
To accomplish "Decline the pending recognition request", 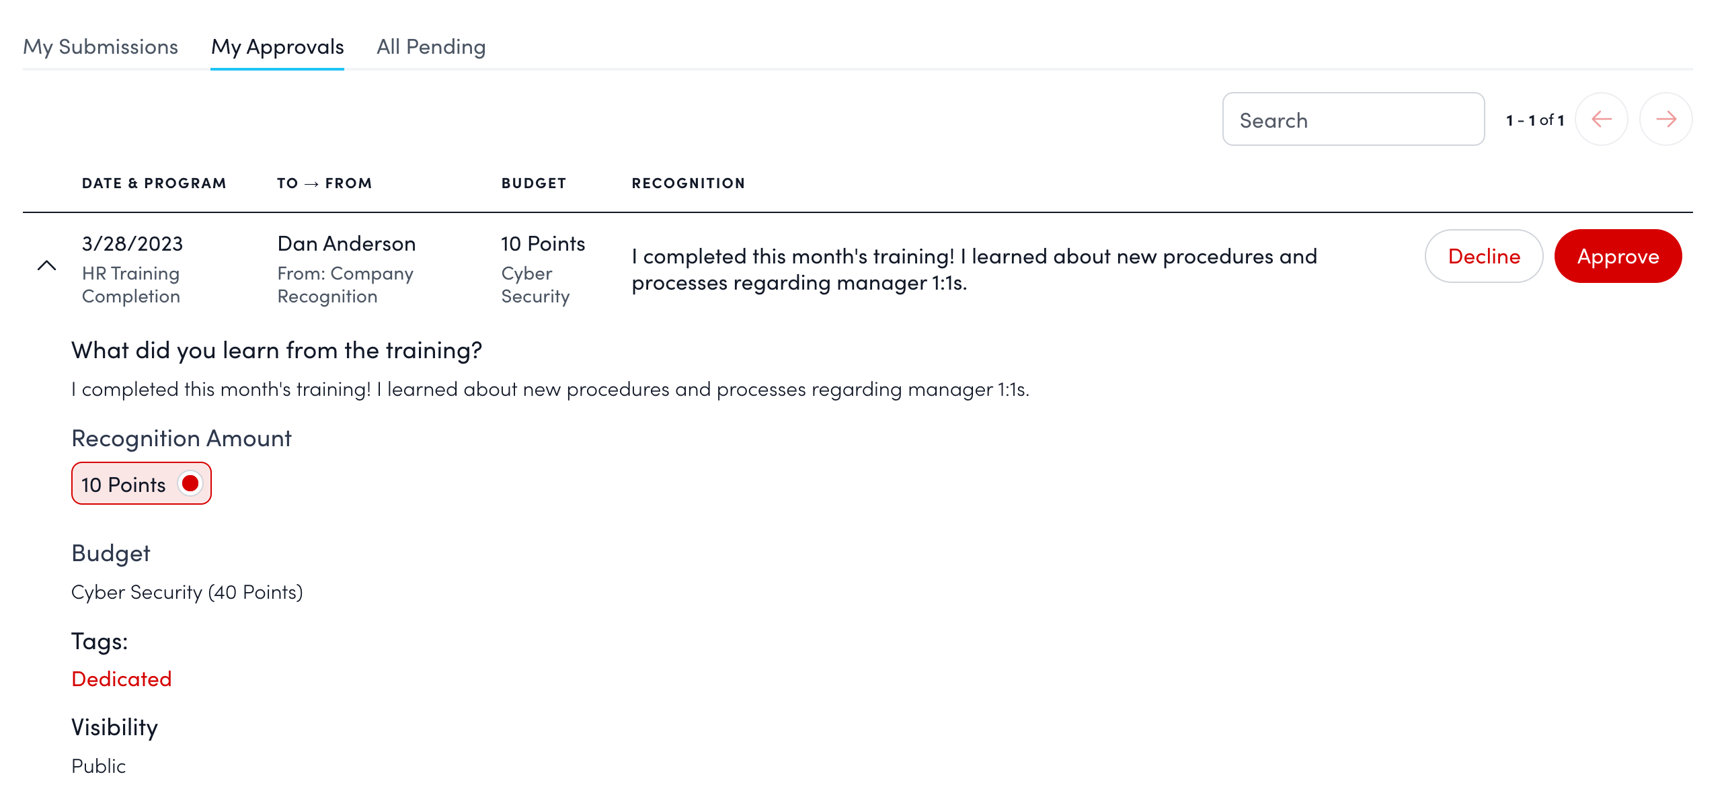I will click(1483, 256).
